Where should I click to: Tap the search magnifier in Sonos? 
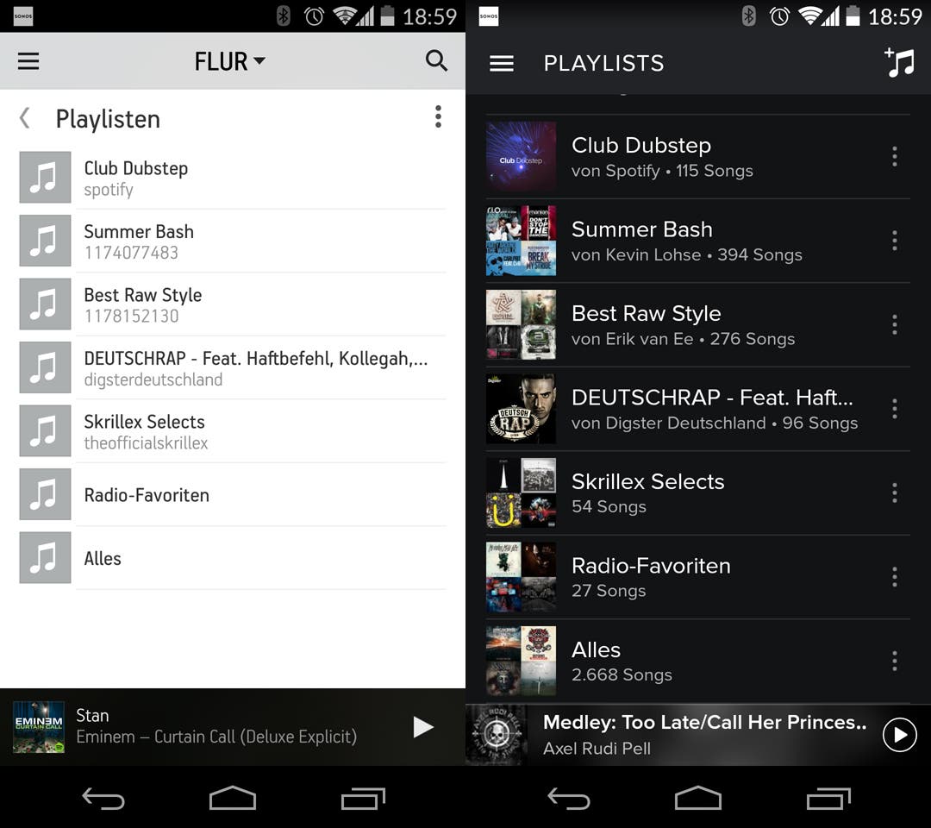pyautogui.click(x=436, y=60)
